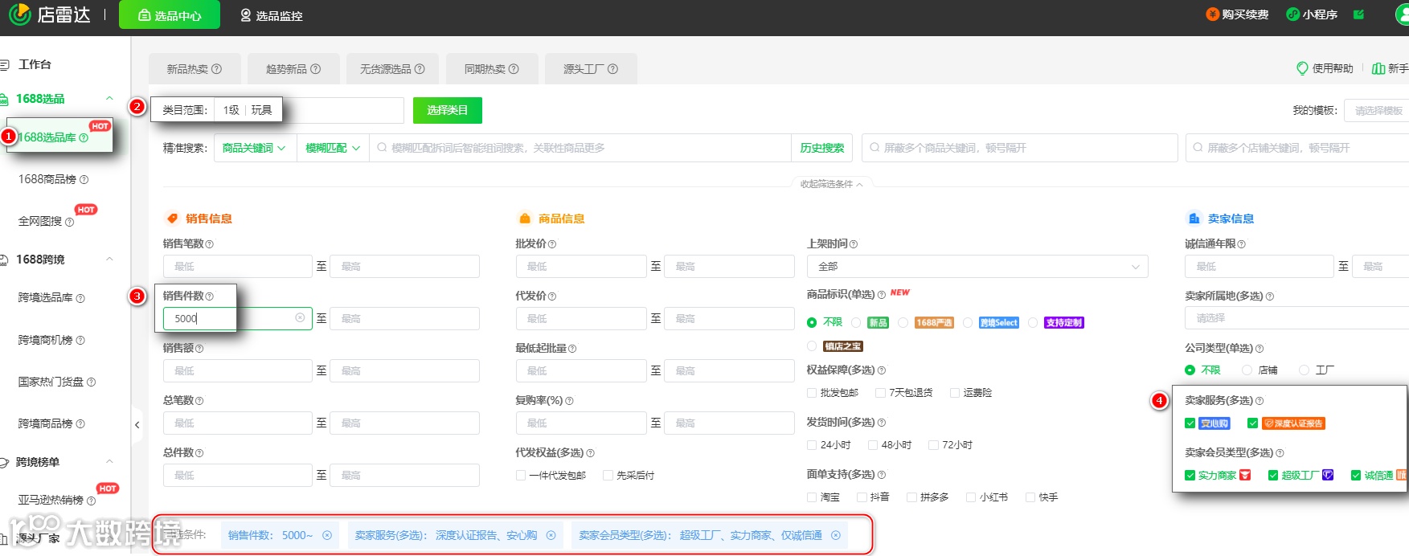Viewport: 1409px width, 556px height.
Task: Open the 上架时间 dropdown set to 全部
Action: [x=977, y=266]
